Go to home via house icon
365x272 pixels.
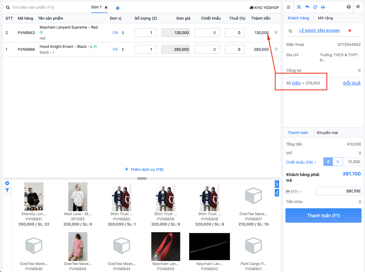(358, 7)
